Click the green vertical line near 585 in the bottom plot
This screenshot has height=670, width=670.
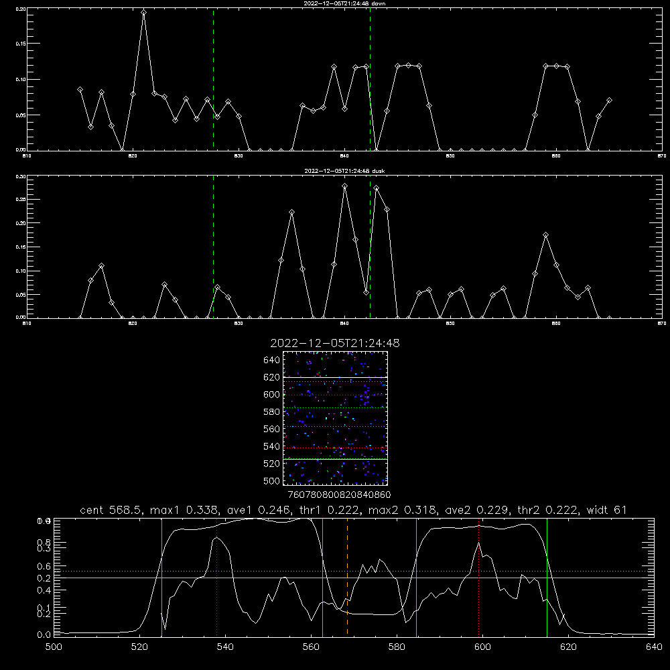pyautogui.click(x=416, y=576)
